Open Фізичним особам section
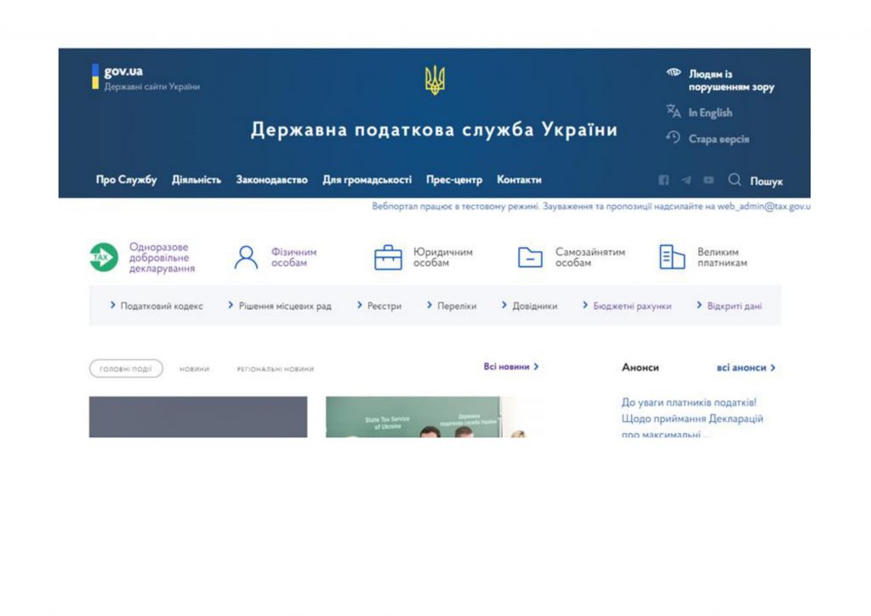The height and width of the screenshot is (616, 871). point(293,257)
